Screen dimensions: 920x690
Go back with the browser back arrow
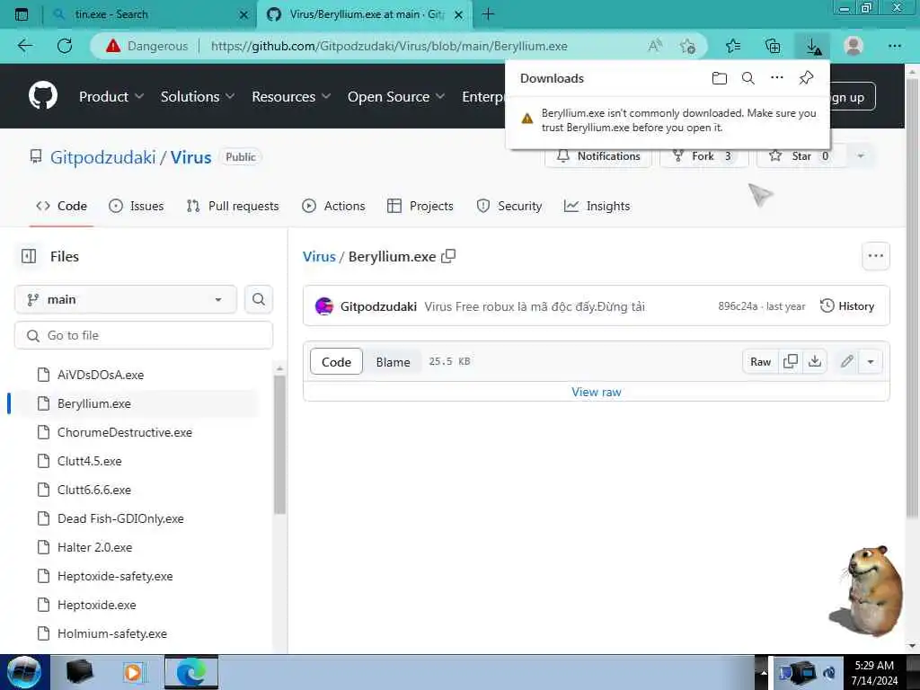(x=25, y=46)
